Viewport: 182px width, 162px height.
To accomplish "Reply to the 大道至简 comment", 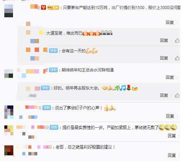I will (x=164, y=41).
